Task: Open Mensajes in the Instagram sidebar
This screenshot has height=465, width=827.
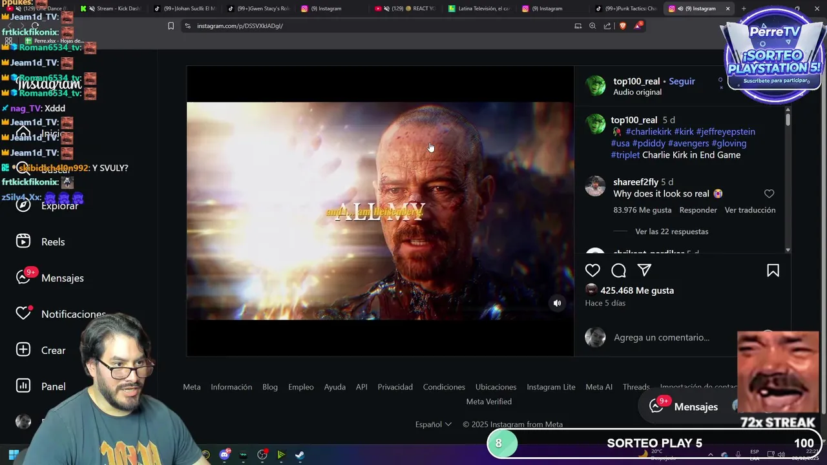Action: click(50, 278)
